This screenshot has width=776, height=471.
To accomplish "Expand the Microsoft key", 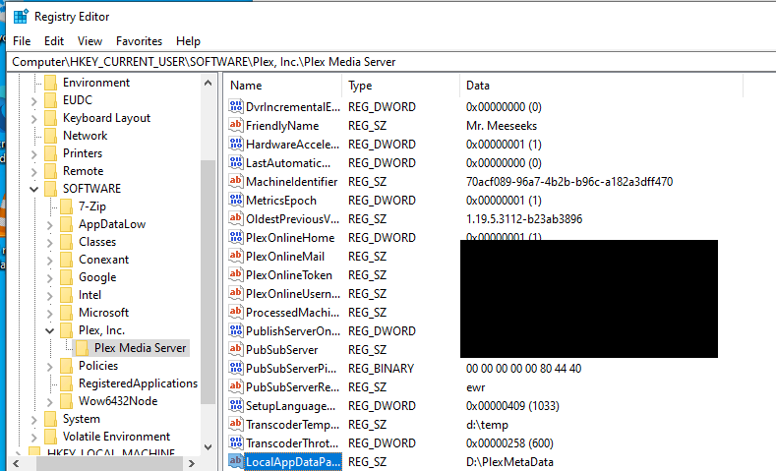I will (49, 313).
